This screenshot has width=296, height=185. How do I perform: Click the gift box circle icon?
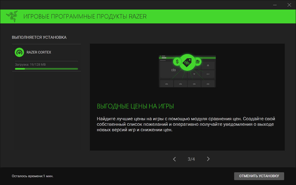tap(198, 62)
